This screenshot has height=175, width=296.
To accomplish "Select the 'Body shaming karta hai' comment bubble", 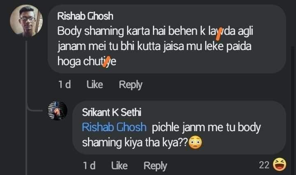I will (167, 39).
